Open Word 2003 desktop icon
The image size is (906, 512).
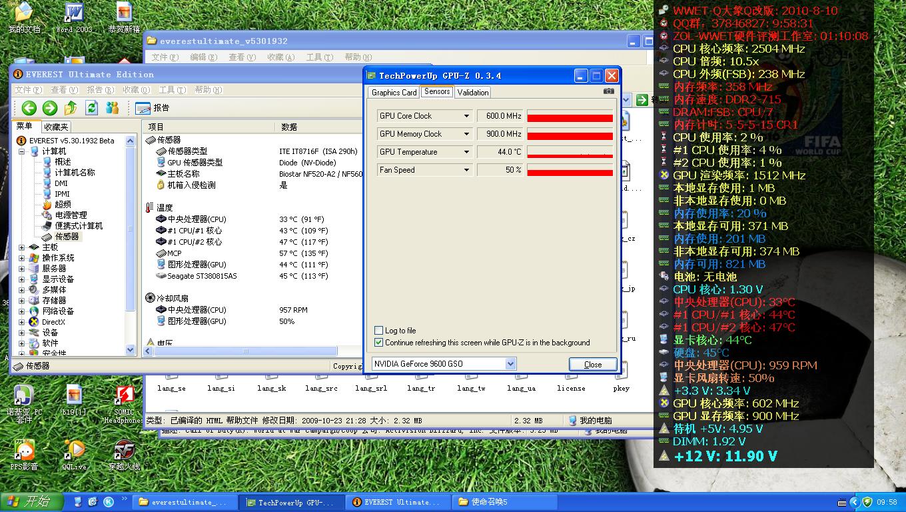tap(74, 18)
